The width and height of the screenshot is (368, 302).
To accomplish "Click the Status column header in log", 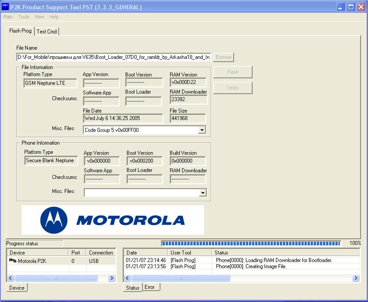I will point(286,253).
